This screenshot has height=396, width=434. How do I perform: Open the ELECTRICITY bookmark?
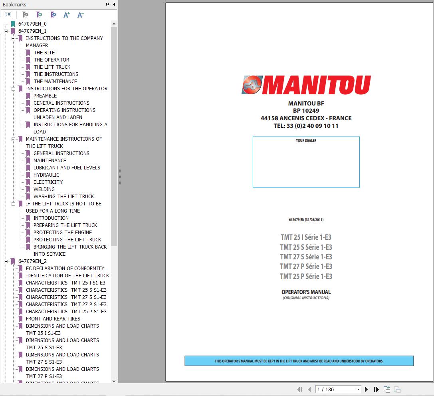click(48, 182)
